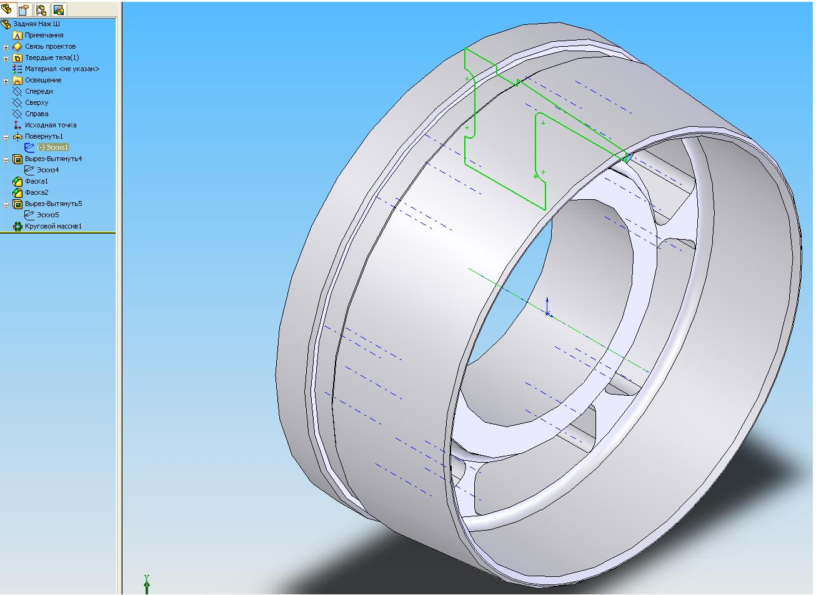The width and height of the screenshot is (816, 595).
Task: Click the (-) Эскиз1 sketch icon
Action: [29, 147]
